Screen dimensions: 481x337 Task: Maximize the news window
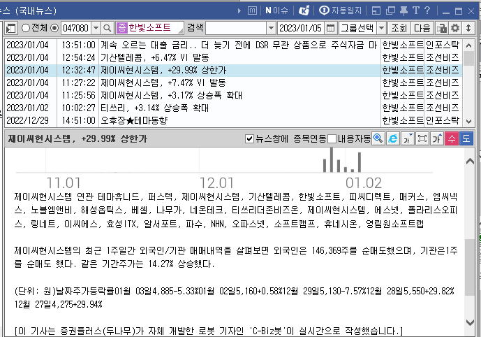(x=459, y=11)
